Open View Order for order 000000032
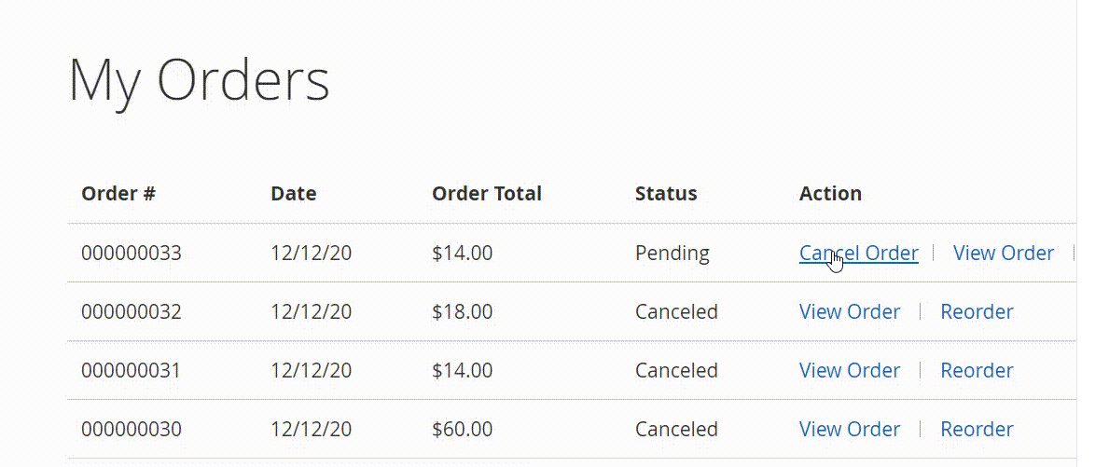The width and height of the screenshot is (1109, 467). click(850, 311)
